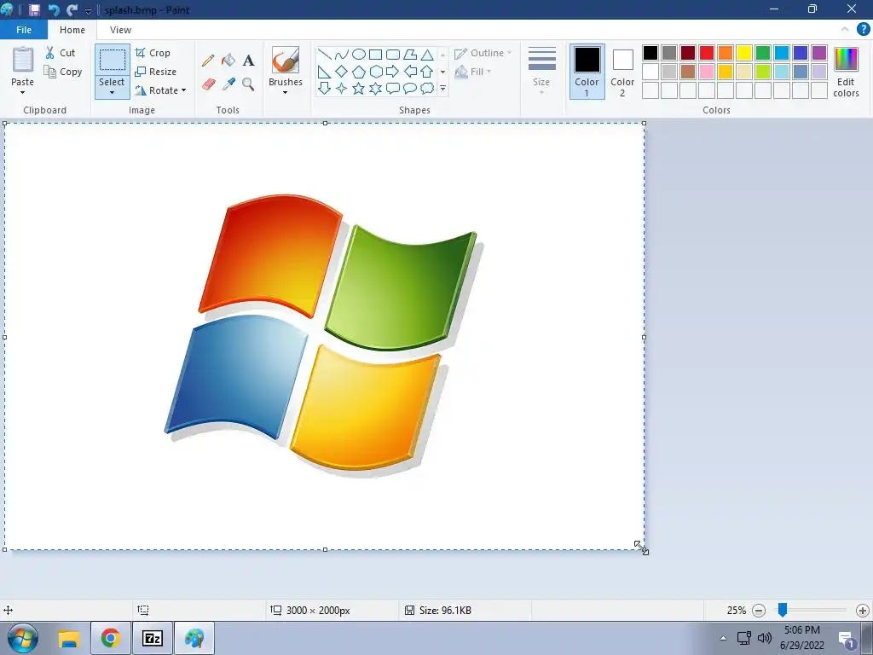Click the Save icon in title bar

[34, 9]
